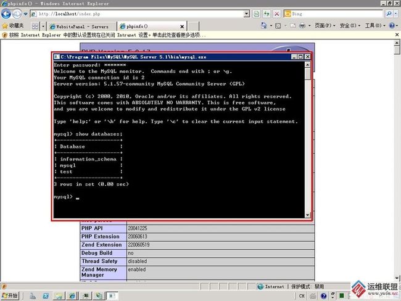Open a new blank tab
Viewport: 401px width, 301px height.
[x=194, y=27]
